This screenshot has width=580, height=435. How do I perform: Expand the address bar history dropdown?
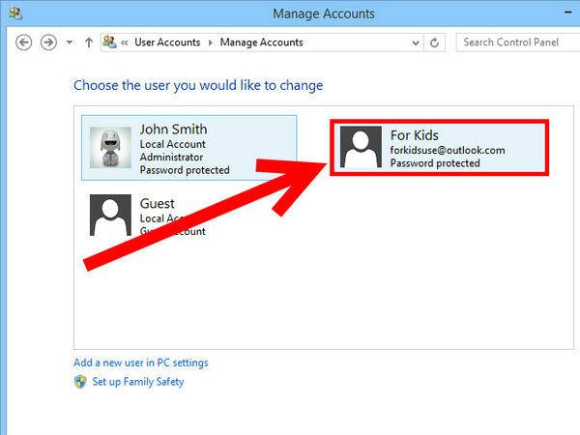point(416,43)
